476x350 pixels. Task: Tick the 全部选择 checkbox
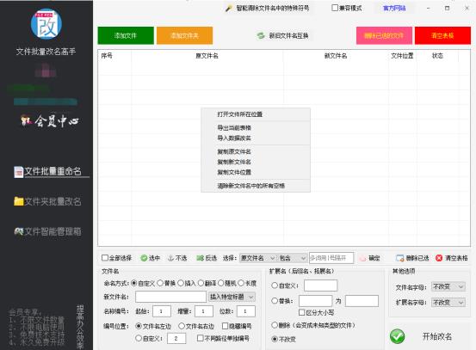point(105,258)
